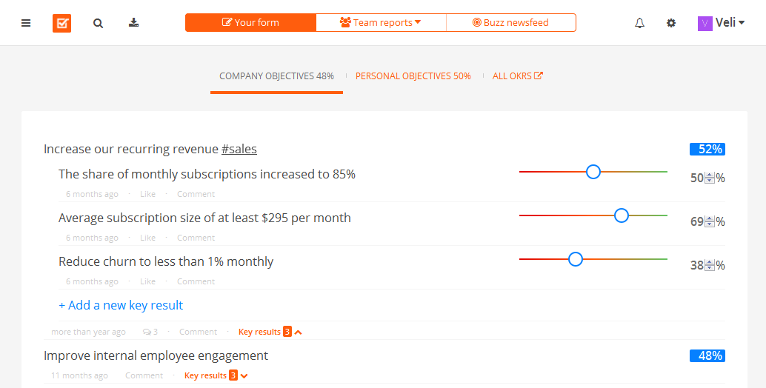Comment on the reduce churn key result
This screenshot has height=388, width=766.
click(x=196, y=281)
